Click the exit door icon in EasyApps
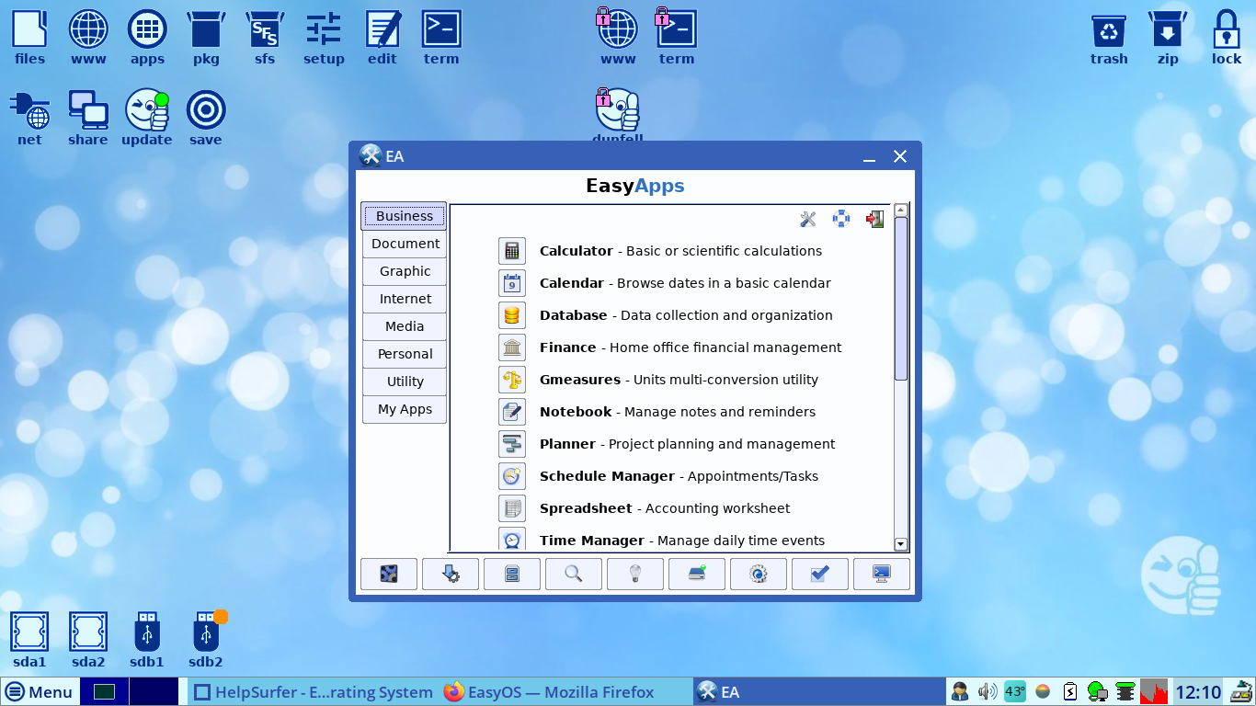 (874, 219)
